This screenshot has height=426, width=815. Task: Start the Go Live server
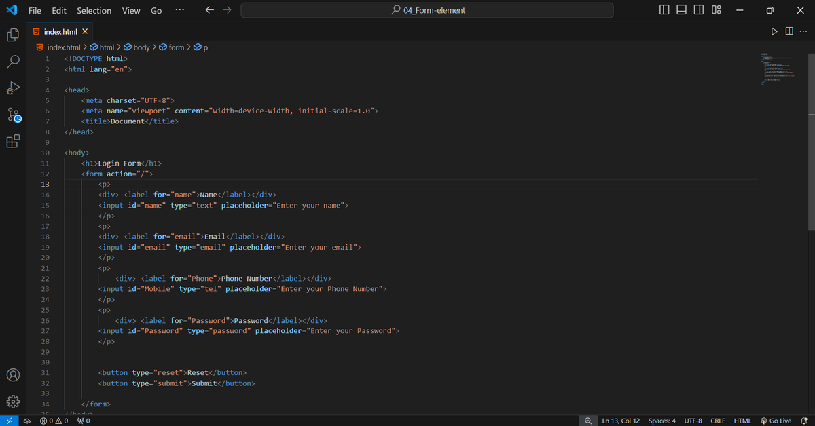click(x=775, y=421)
